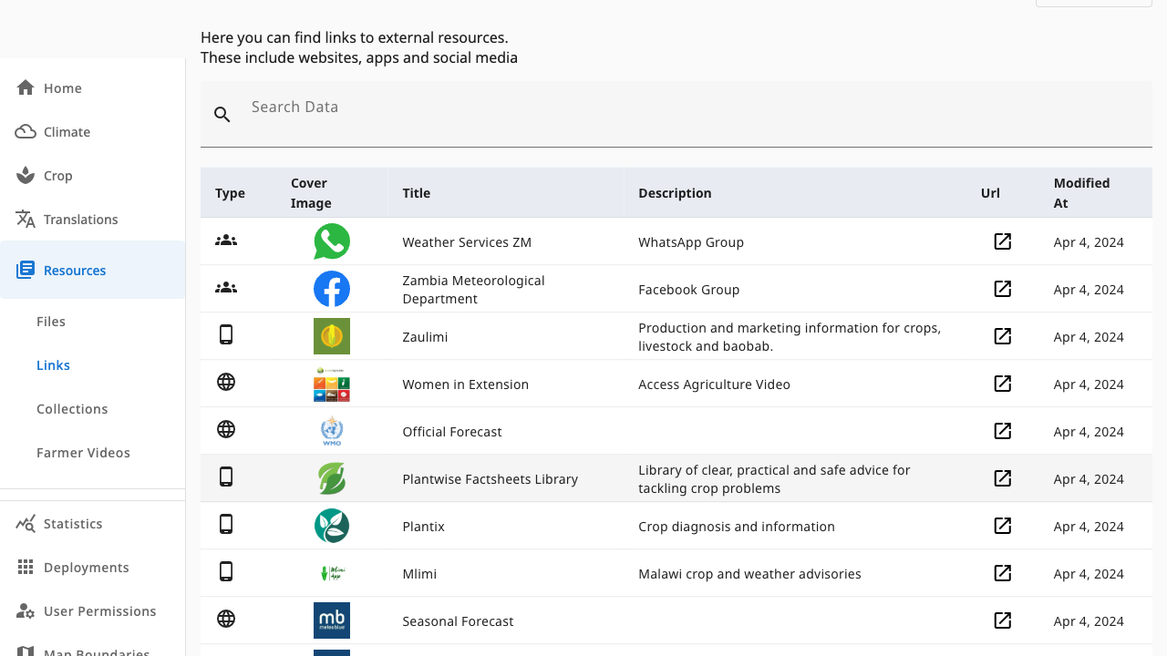Select the 'Official Forecast' title cell
Viewport: 1167px width, 656px height.
pos(452,432)
